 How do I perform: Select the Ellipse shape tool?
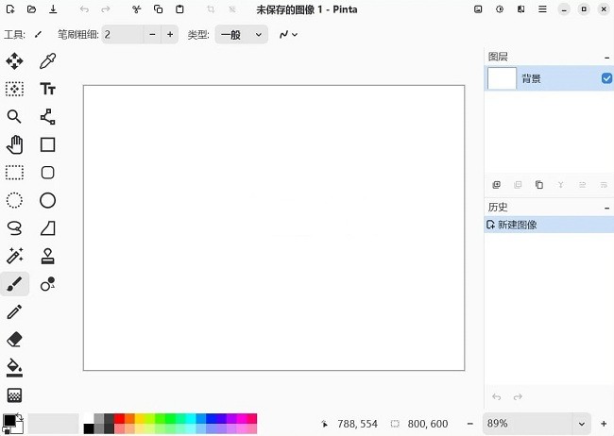coord(48,200)
